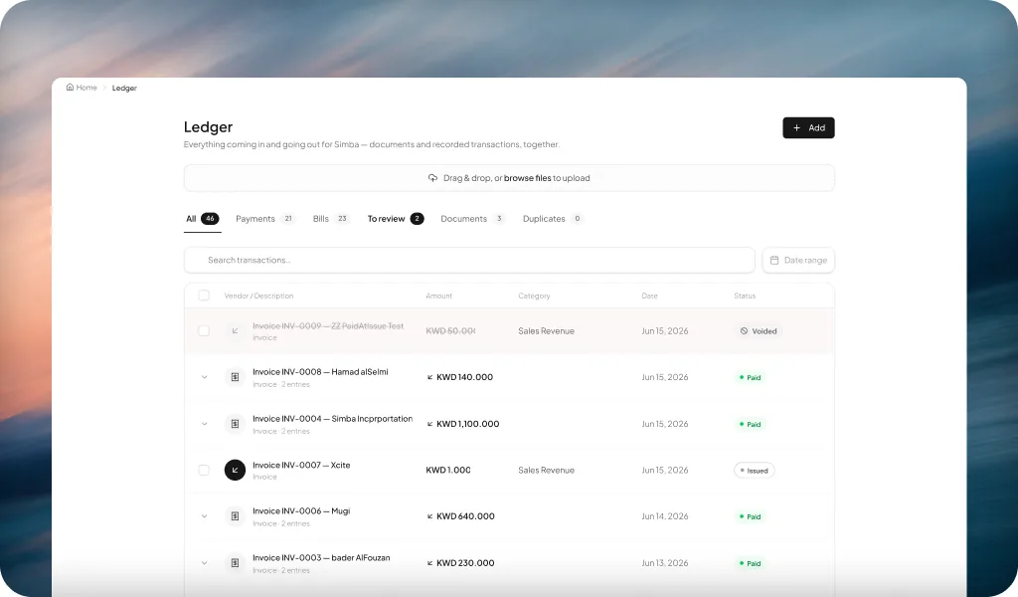Click the voided INV-0009 arrow icon
The width and height of the screenshot is (1018, 597).
point(235,330)
